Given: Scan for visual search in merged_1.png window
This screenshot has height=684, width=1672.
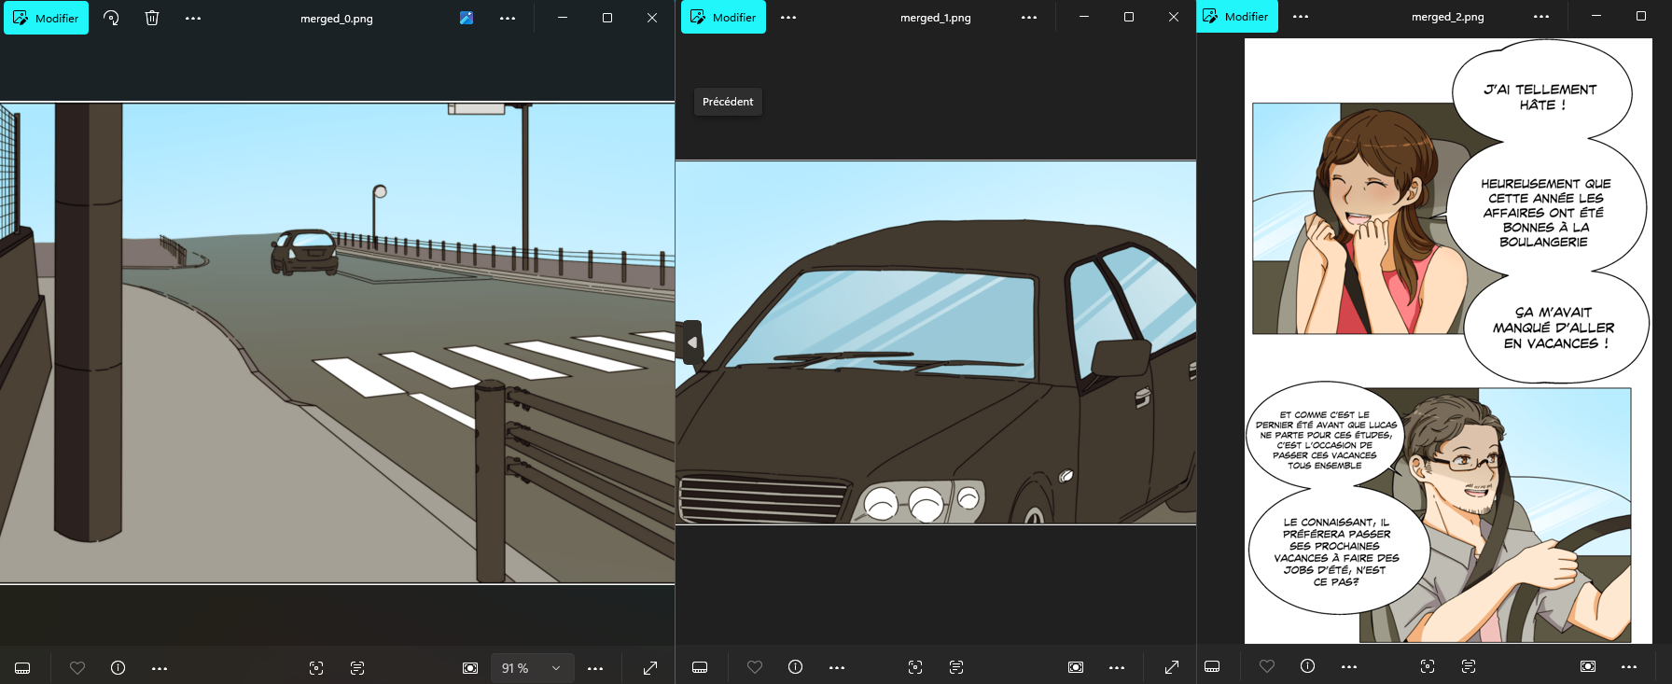Looking at the screenshot, I should coord(915,667).
